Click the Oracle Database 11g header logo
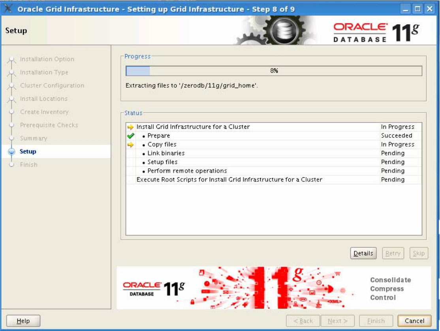 [x=376, y=32]
